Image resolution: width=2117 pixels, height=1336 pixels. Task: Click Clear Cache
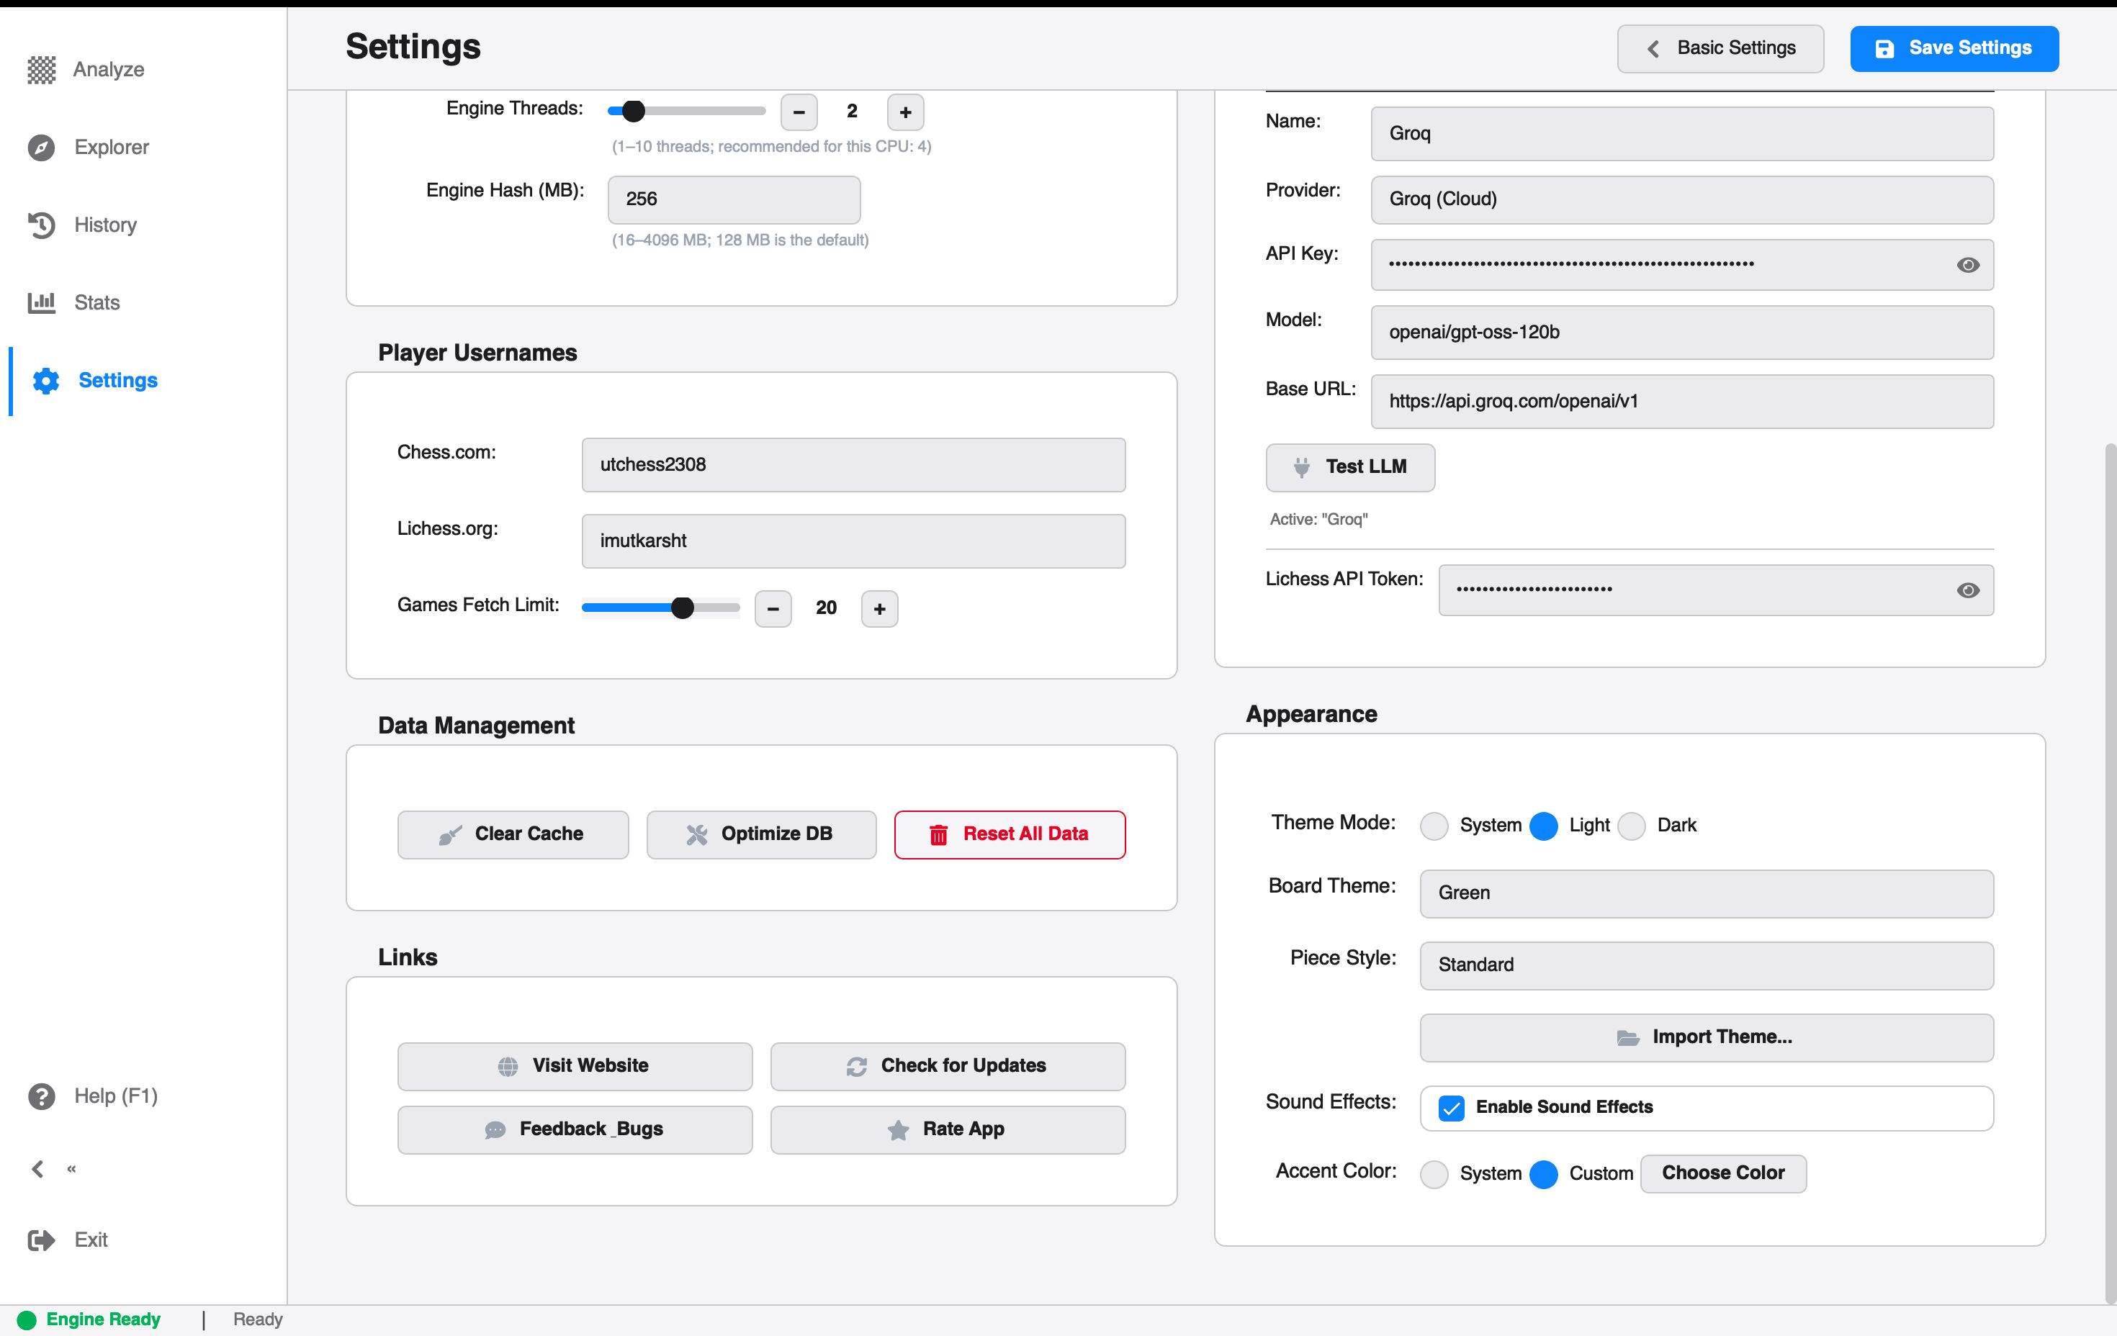(x=513, y=834)
